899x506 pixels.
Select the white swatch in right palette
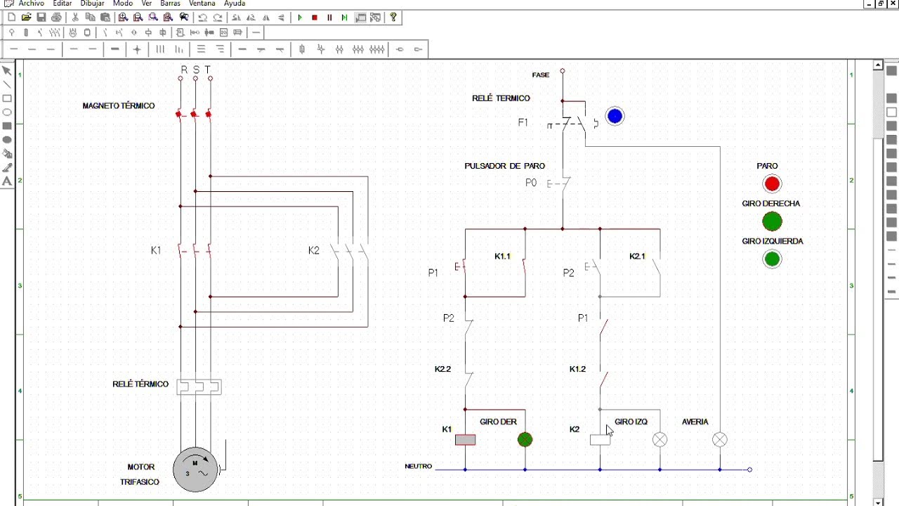(x=892, y=112)
